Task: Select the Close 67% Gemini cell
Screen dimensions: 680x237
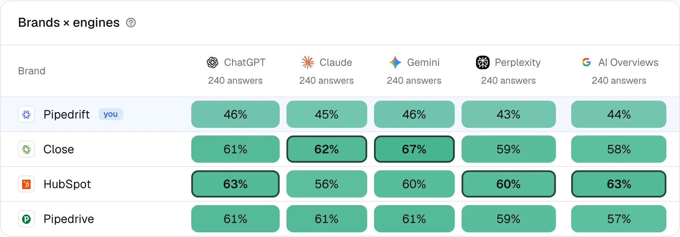Action: click(x=414, y=149)
